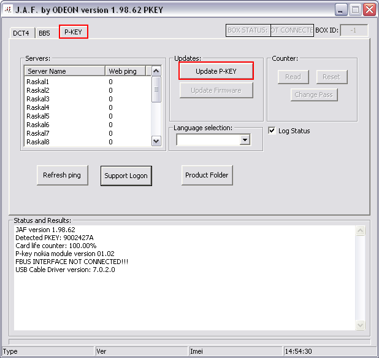This screenshot has height=358, width=379.
Task: Click the Change Pass button
Action: click(x=314, y=95)
